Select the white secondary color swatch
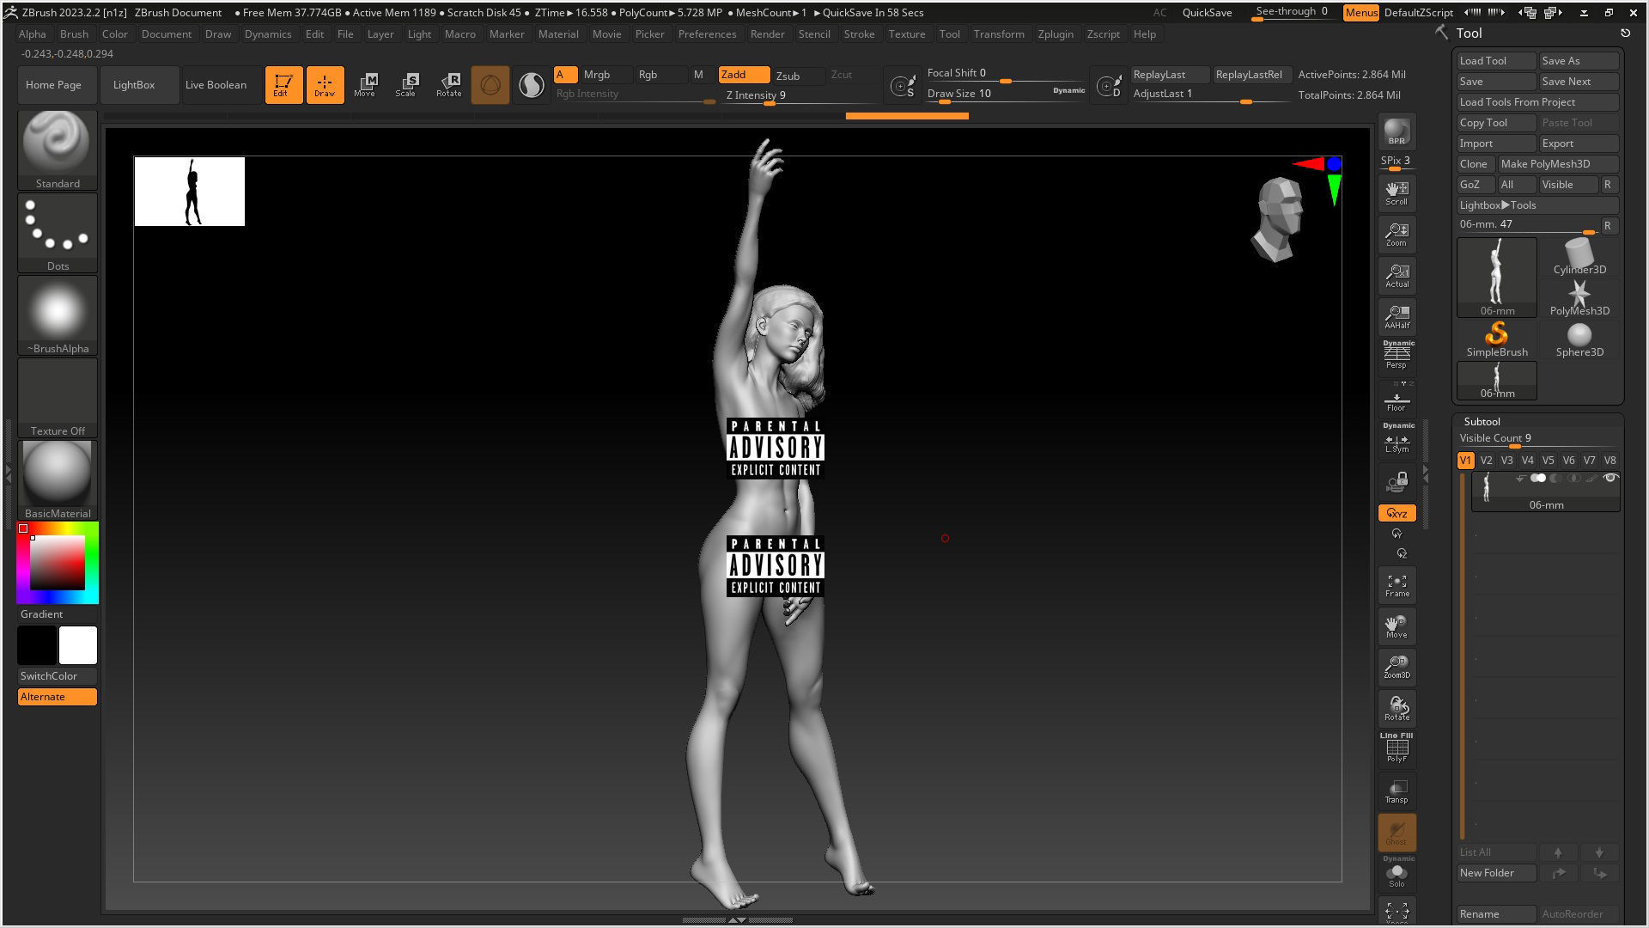Viewport: 1649px width, 928px height. pyautogui.click(x=78, y=644)
